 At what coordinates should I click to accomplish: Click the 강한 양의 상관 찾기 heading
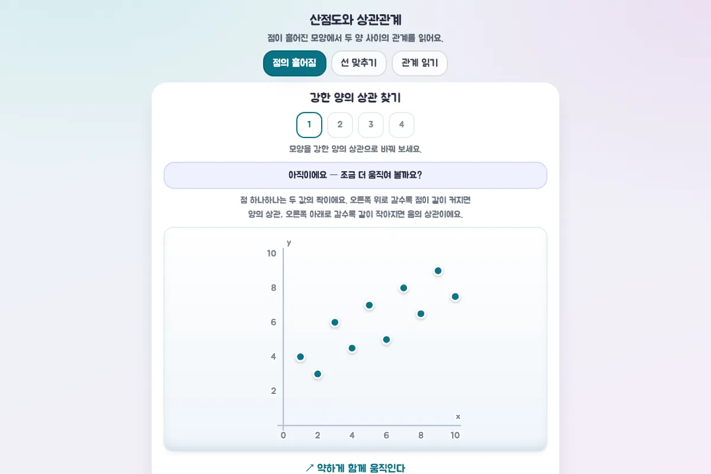click(355, 98)
